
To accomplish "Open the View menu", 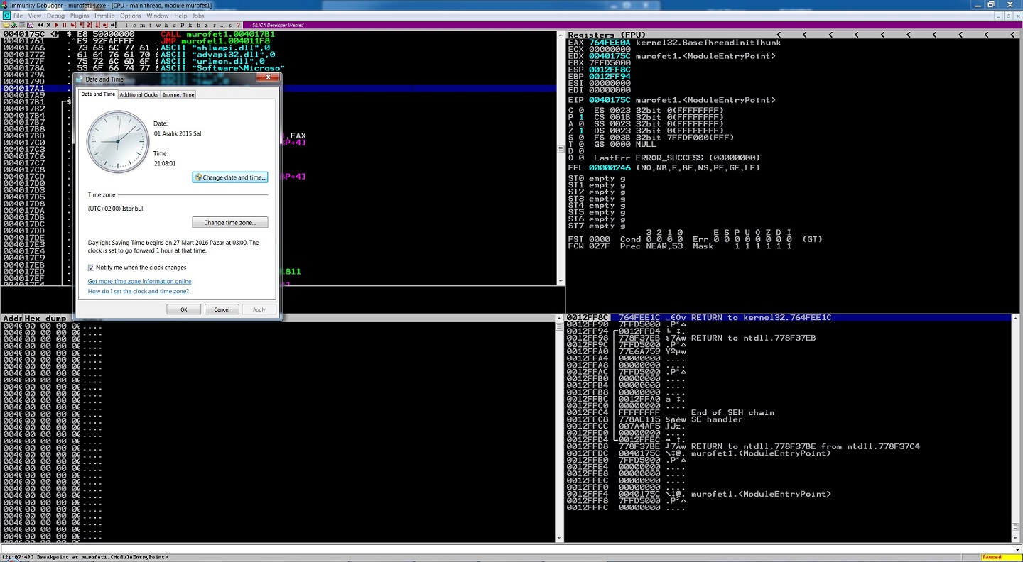I will click(x=34, y=16).
